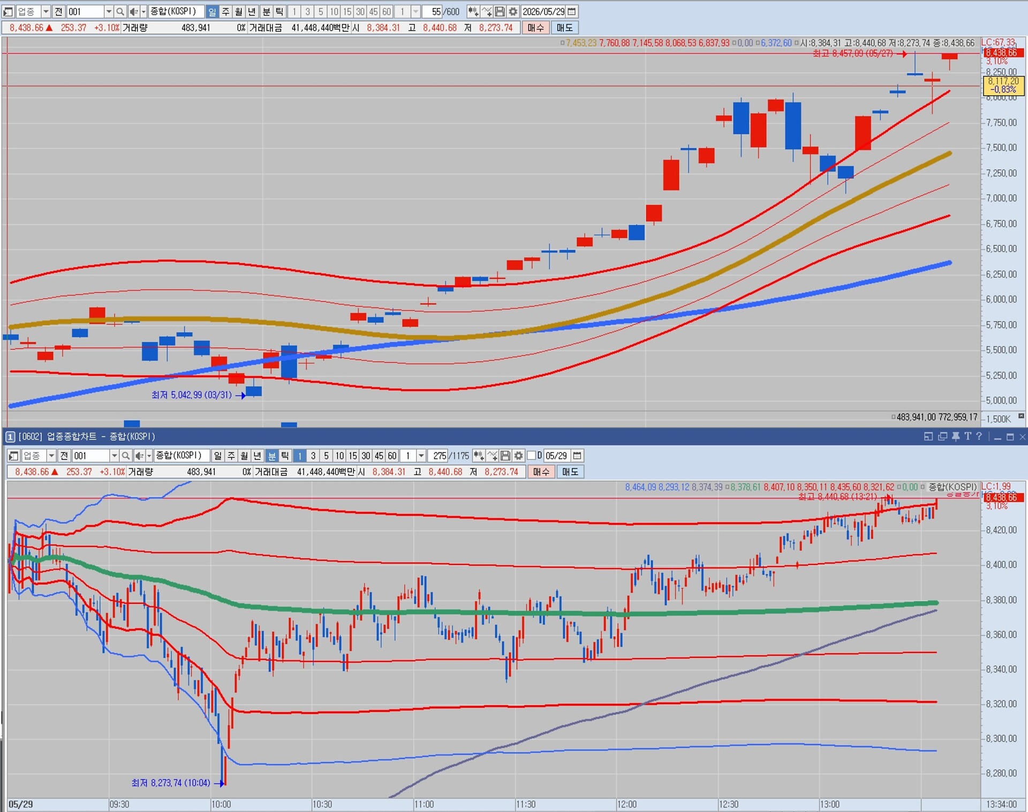Toggle the D checkbox in lower chart toolbar
The image size is (1028, 812).
pos(532,456)
